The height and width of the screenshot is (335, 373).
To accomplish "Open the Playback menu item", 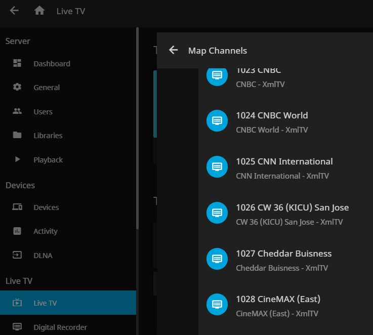I will pos(68,159).
